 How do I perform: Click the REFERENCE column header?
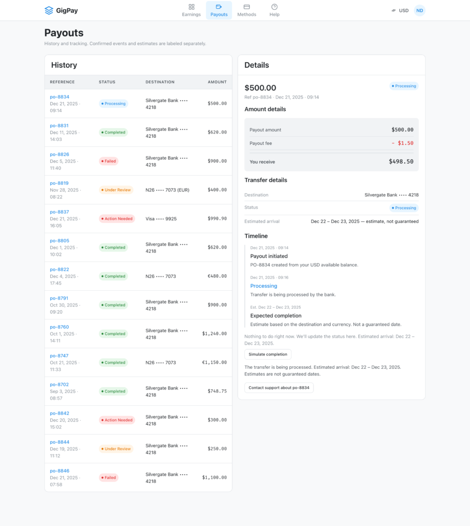point(62,82)
